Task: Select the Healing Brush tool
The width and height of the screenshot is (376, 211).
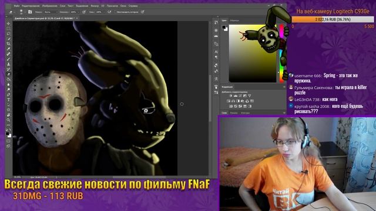Action: [8, 54]
